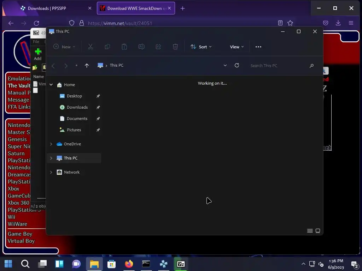Screen dimensions: 362x271
Task: Open Microsoft Store from taskbar
Action: (x=111, y=264)
